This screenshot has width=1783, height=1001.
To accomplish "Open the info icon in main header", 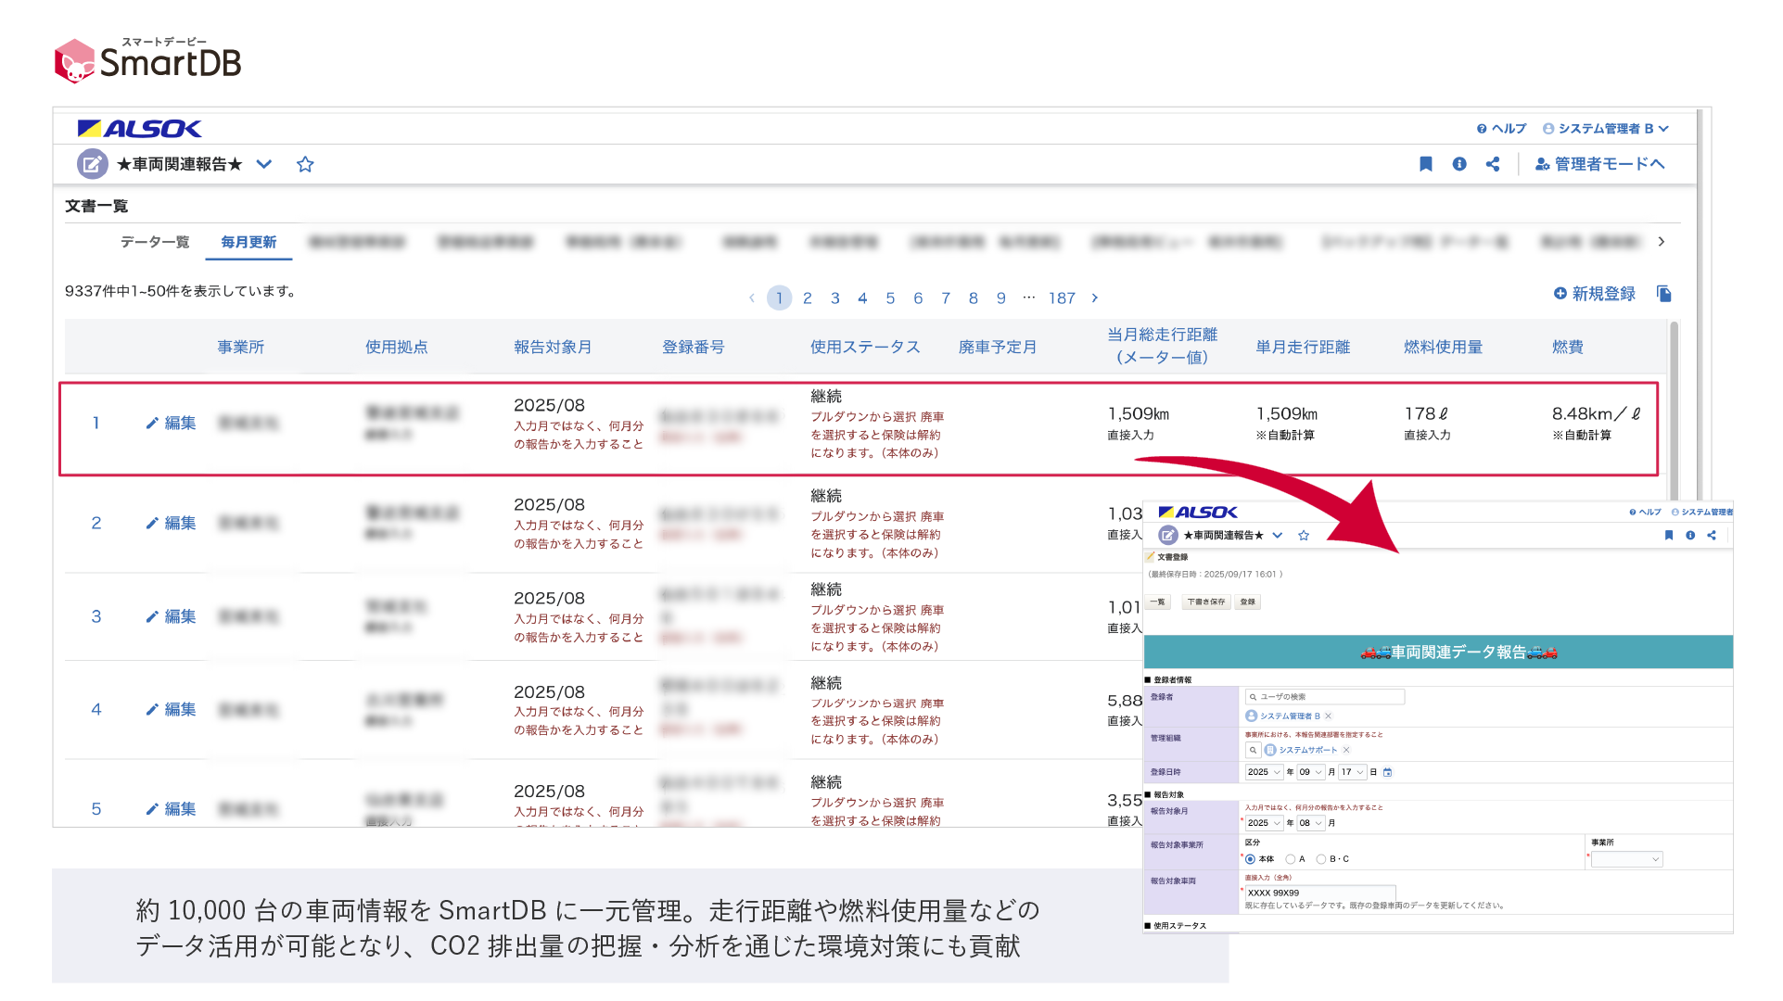I will tap(1459, 164).
